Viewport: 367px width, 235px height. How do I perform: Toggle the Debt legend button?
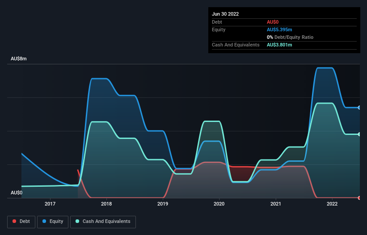tap(21, 222)
